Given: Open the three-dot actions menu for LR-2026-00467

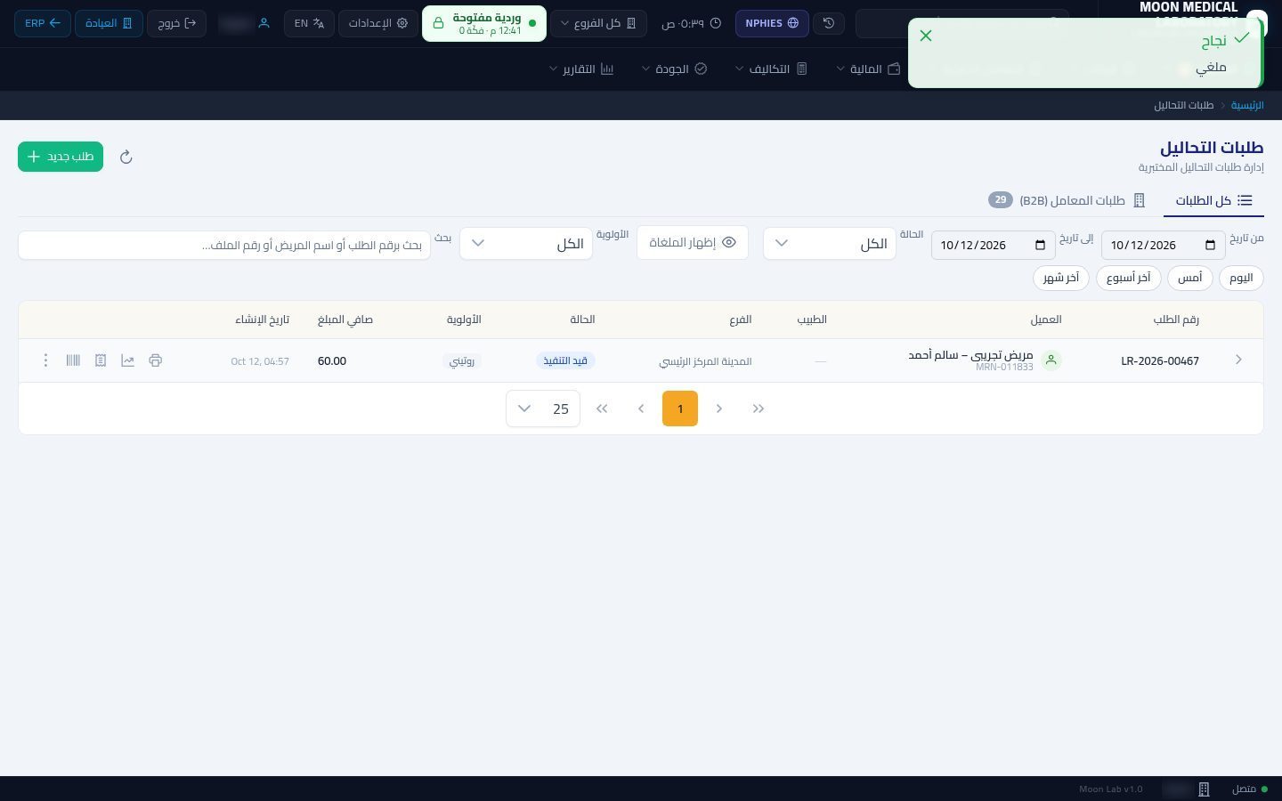Looking at the screenshot, I should pyautogui.click(x=45, y=360).
